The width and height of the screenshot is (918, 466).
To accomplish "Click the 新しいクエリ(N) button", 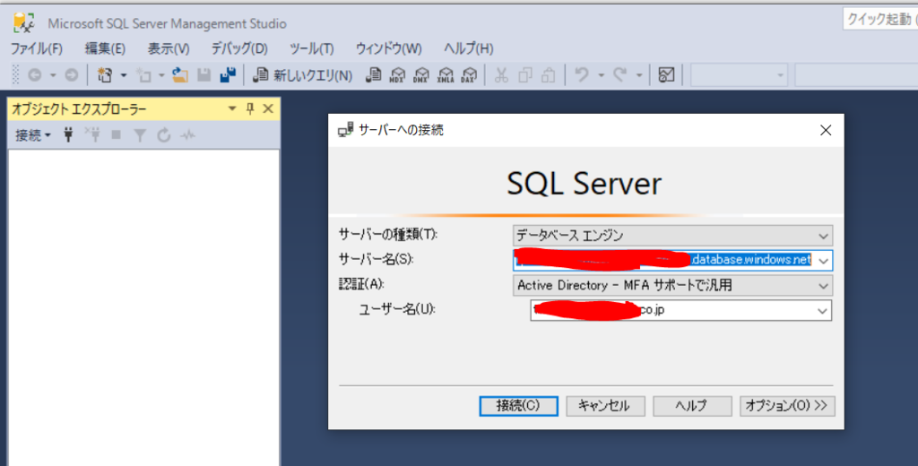I will click(x=303, y=75).
